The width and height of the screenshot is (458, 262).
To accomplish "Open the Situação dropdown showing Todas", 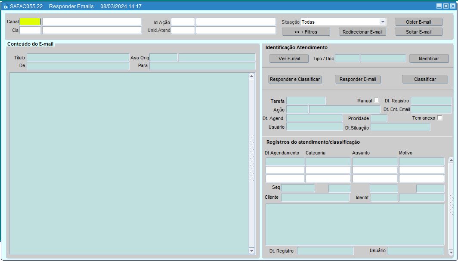I will (343, 22).
